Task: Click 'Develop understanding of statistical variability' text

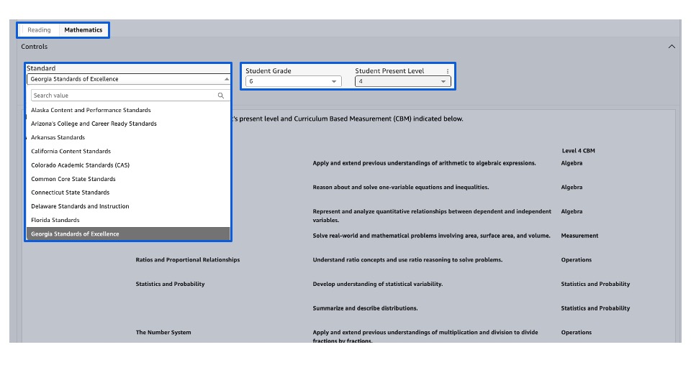Action: click(x=378, y=285)
